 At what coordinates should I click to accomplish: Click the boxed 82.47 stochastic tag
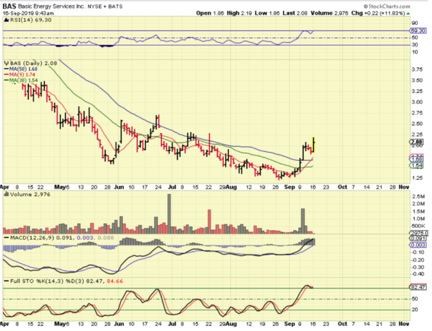click(418, 287)
